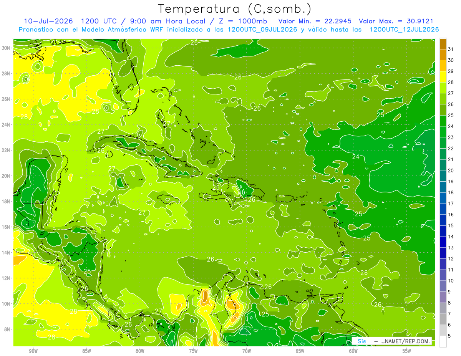Screen dimensions: 461x356
Task: Pick the legend swatch between 29 and 30
Action: pyautogui.click(x=443, y=66)
